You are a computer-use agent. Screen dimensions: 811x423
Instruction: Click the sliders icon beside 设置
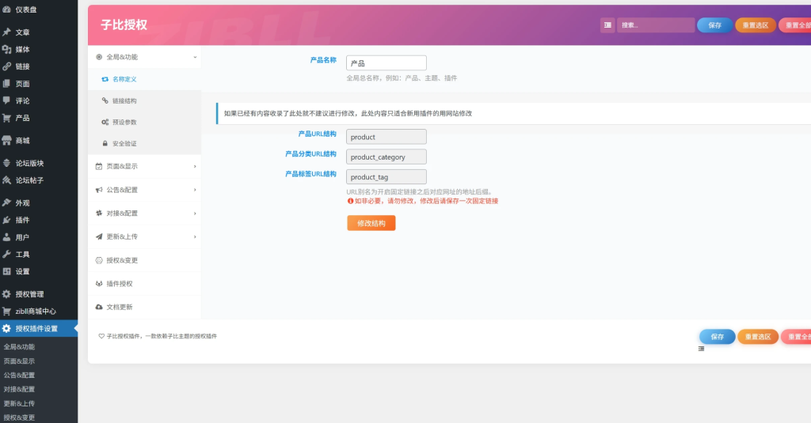click(6, 271)
